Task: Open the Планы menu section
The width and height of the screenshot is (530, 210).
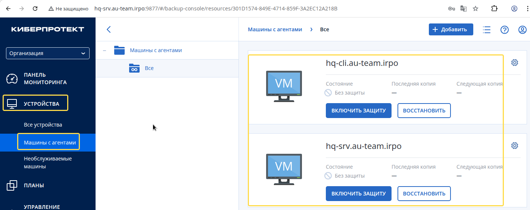Action: pyautogui.click(x=34, y=185)
